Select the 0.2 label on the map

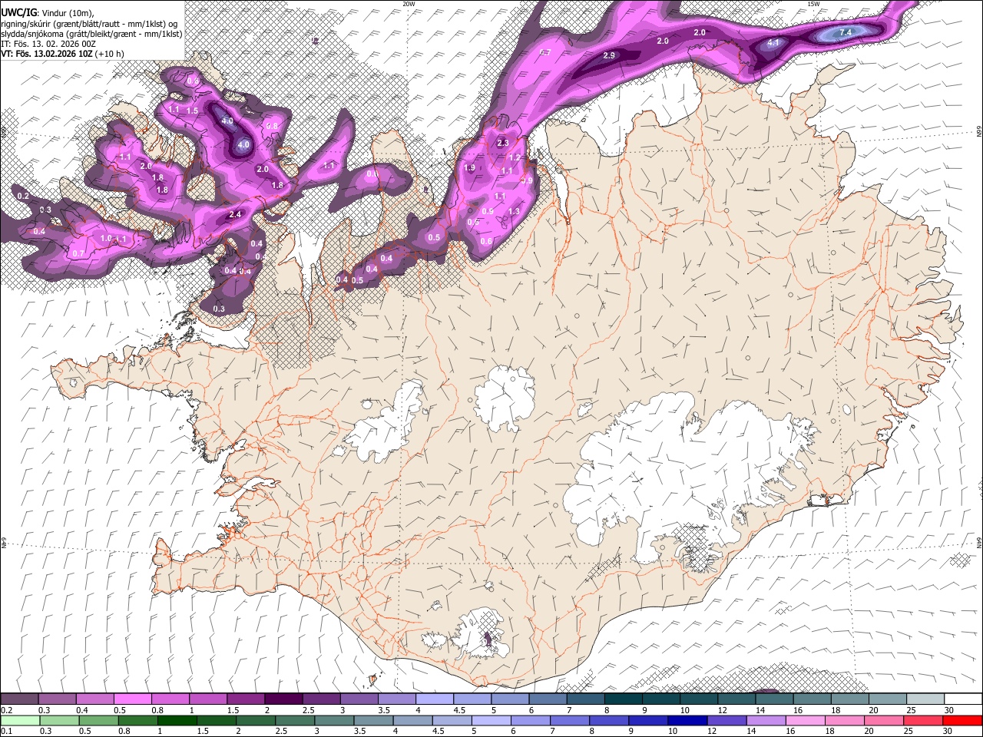pyautogui.click(x=23, y=197)
